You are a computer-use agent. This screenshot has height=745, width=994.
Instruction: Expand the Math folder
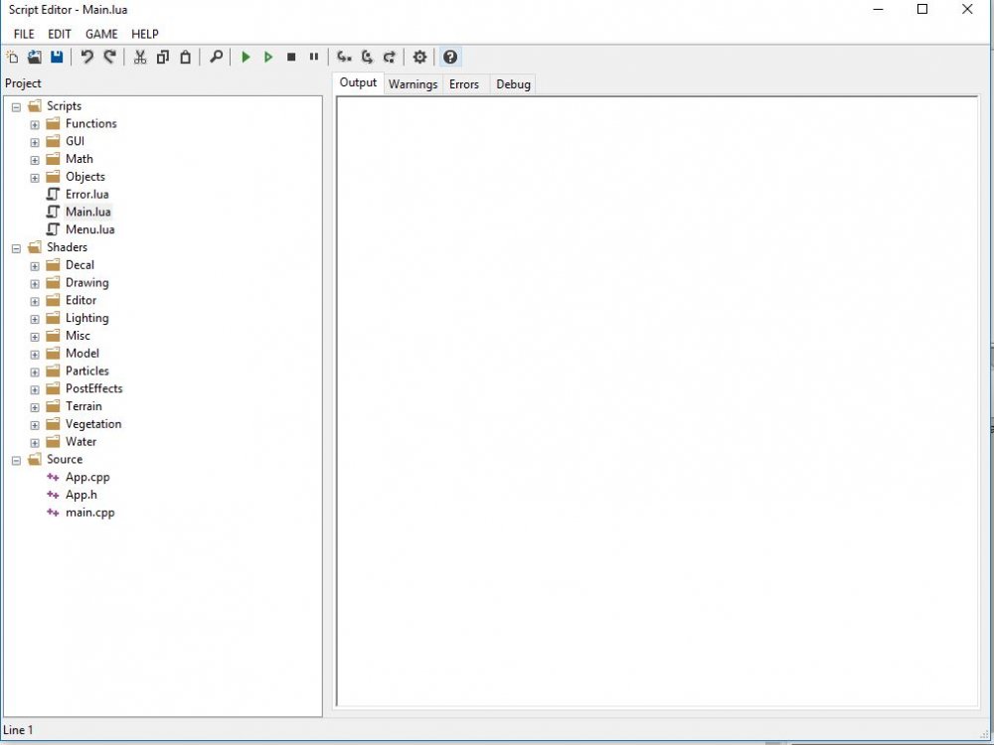click(35, 160)
